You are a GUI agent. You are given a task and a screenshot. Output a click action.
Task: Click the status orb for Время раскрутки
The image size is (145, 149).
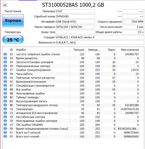[5, 58]
